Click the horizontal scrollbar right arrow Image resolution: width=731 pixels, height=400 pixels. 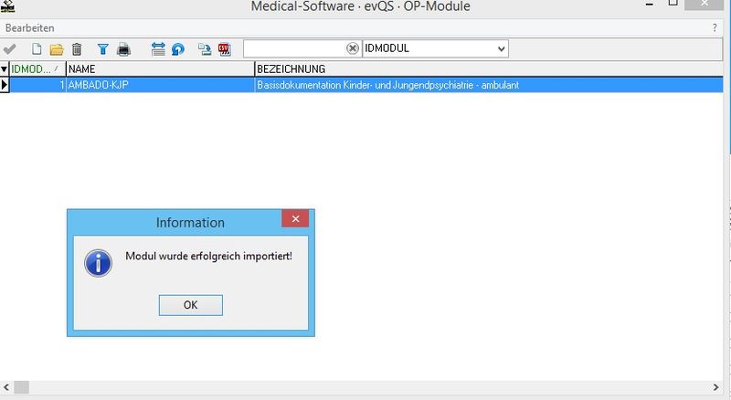[716, 387]
